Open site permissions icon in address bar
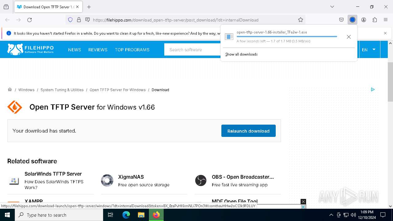 point(88,20)
